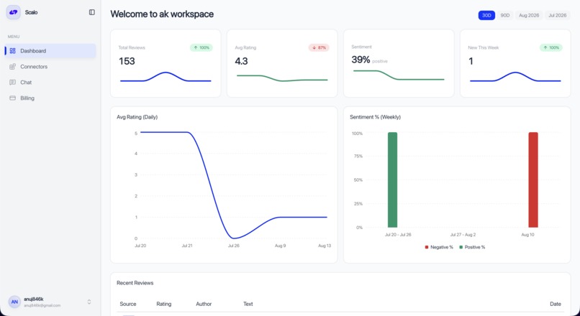This screenshot has height=316, width=580.
Task: Sort by the Author column header
Action: tap(204, 304)
